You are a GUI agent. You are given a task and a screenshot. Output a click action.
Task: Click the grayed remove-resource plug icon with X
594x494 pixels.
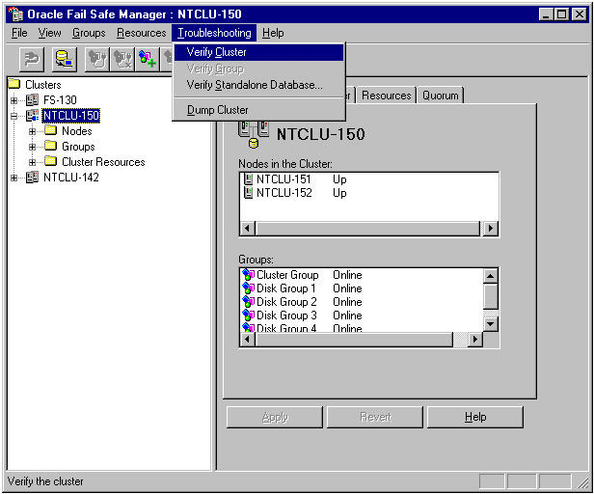[x=122, y=59]
